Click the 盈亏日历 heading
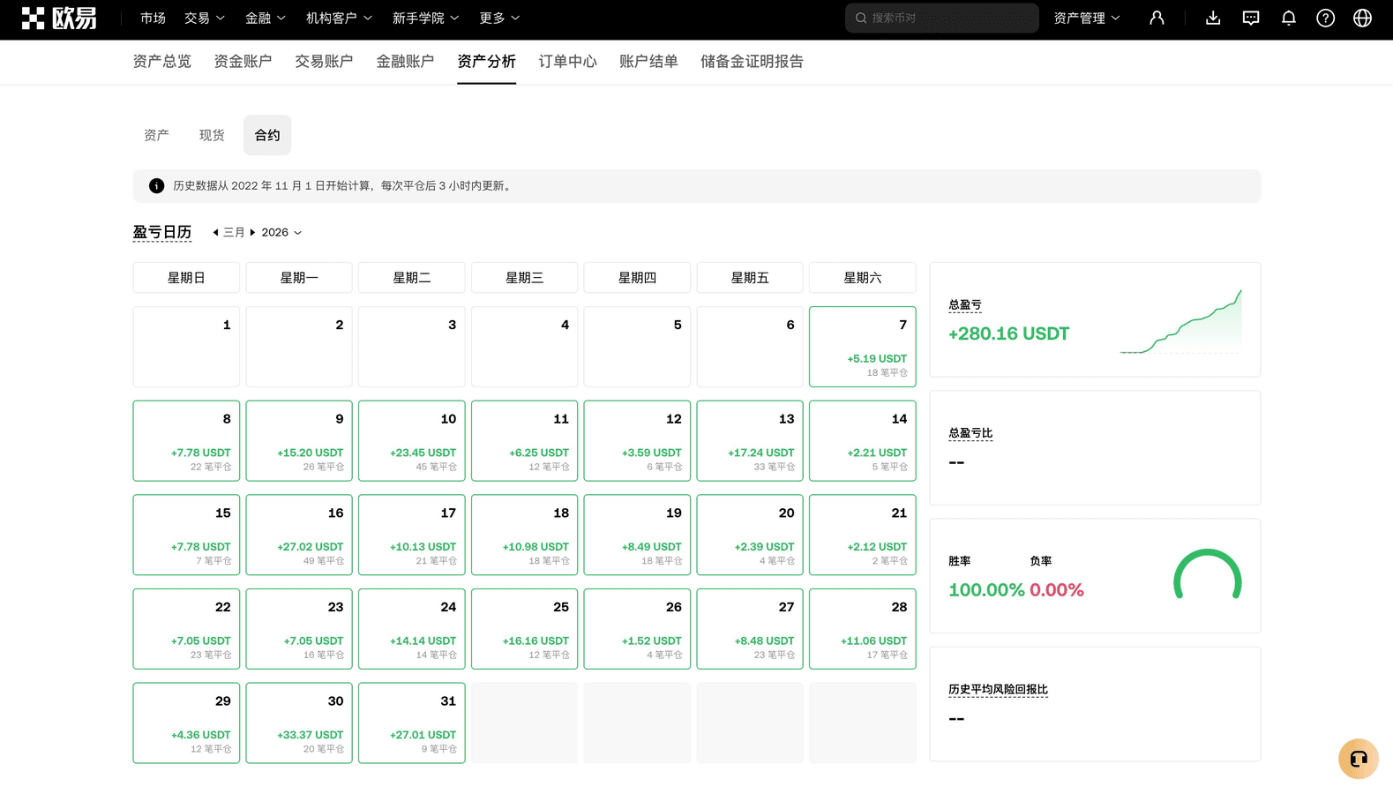 [x=161, y=233]
